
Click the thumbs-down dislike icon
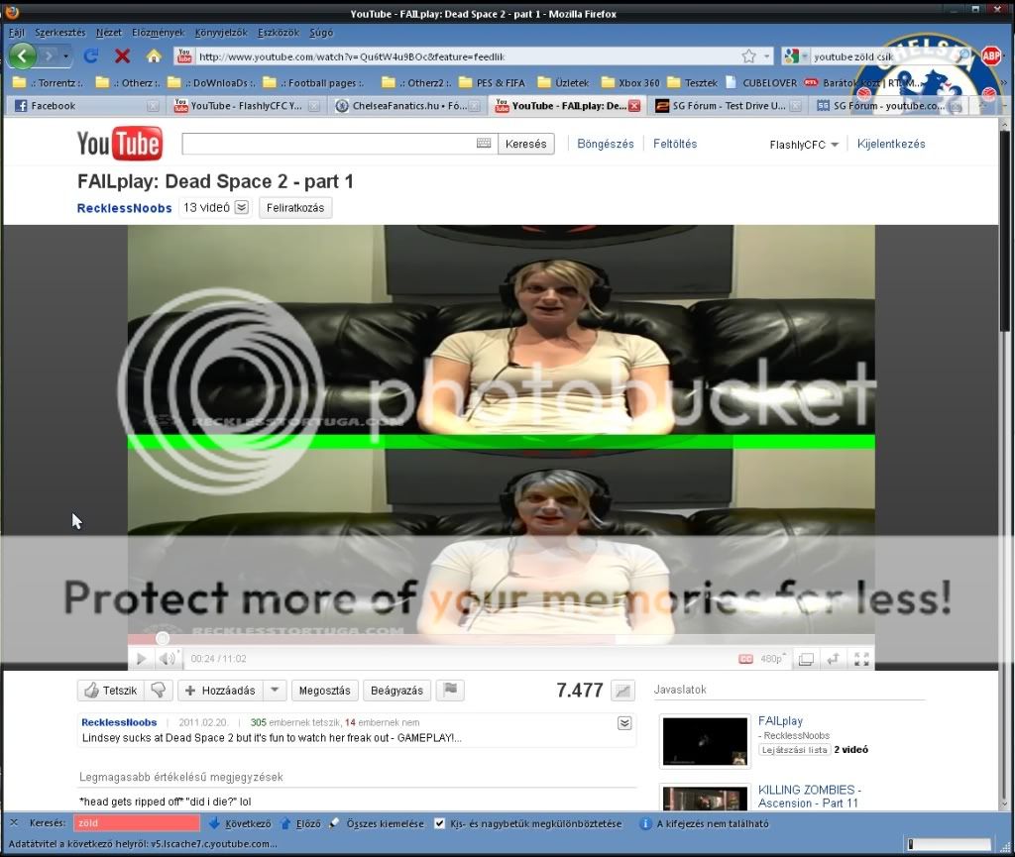pyautogui.click(x=159, y=691)
